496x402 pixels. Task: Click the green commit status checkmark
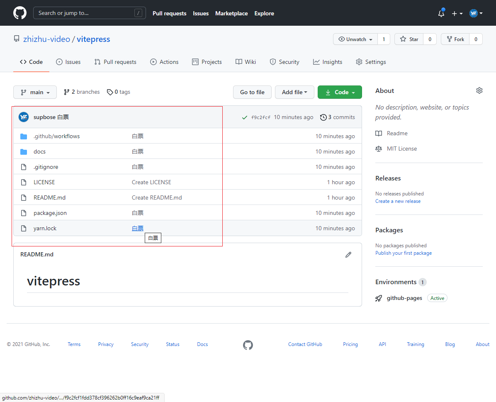pyautogui.click(x=245, y=117)
